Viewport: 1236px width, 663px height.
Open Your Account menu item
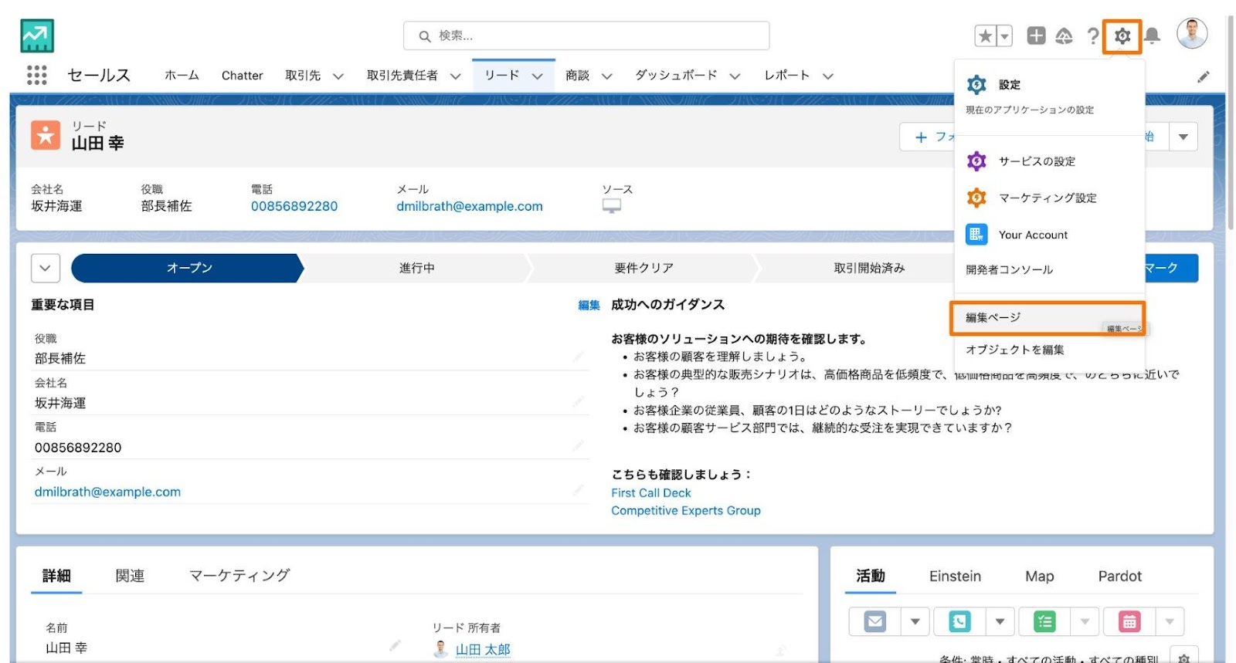pos(1049,235)
